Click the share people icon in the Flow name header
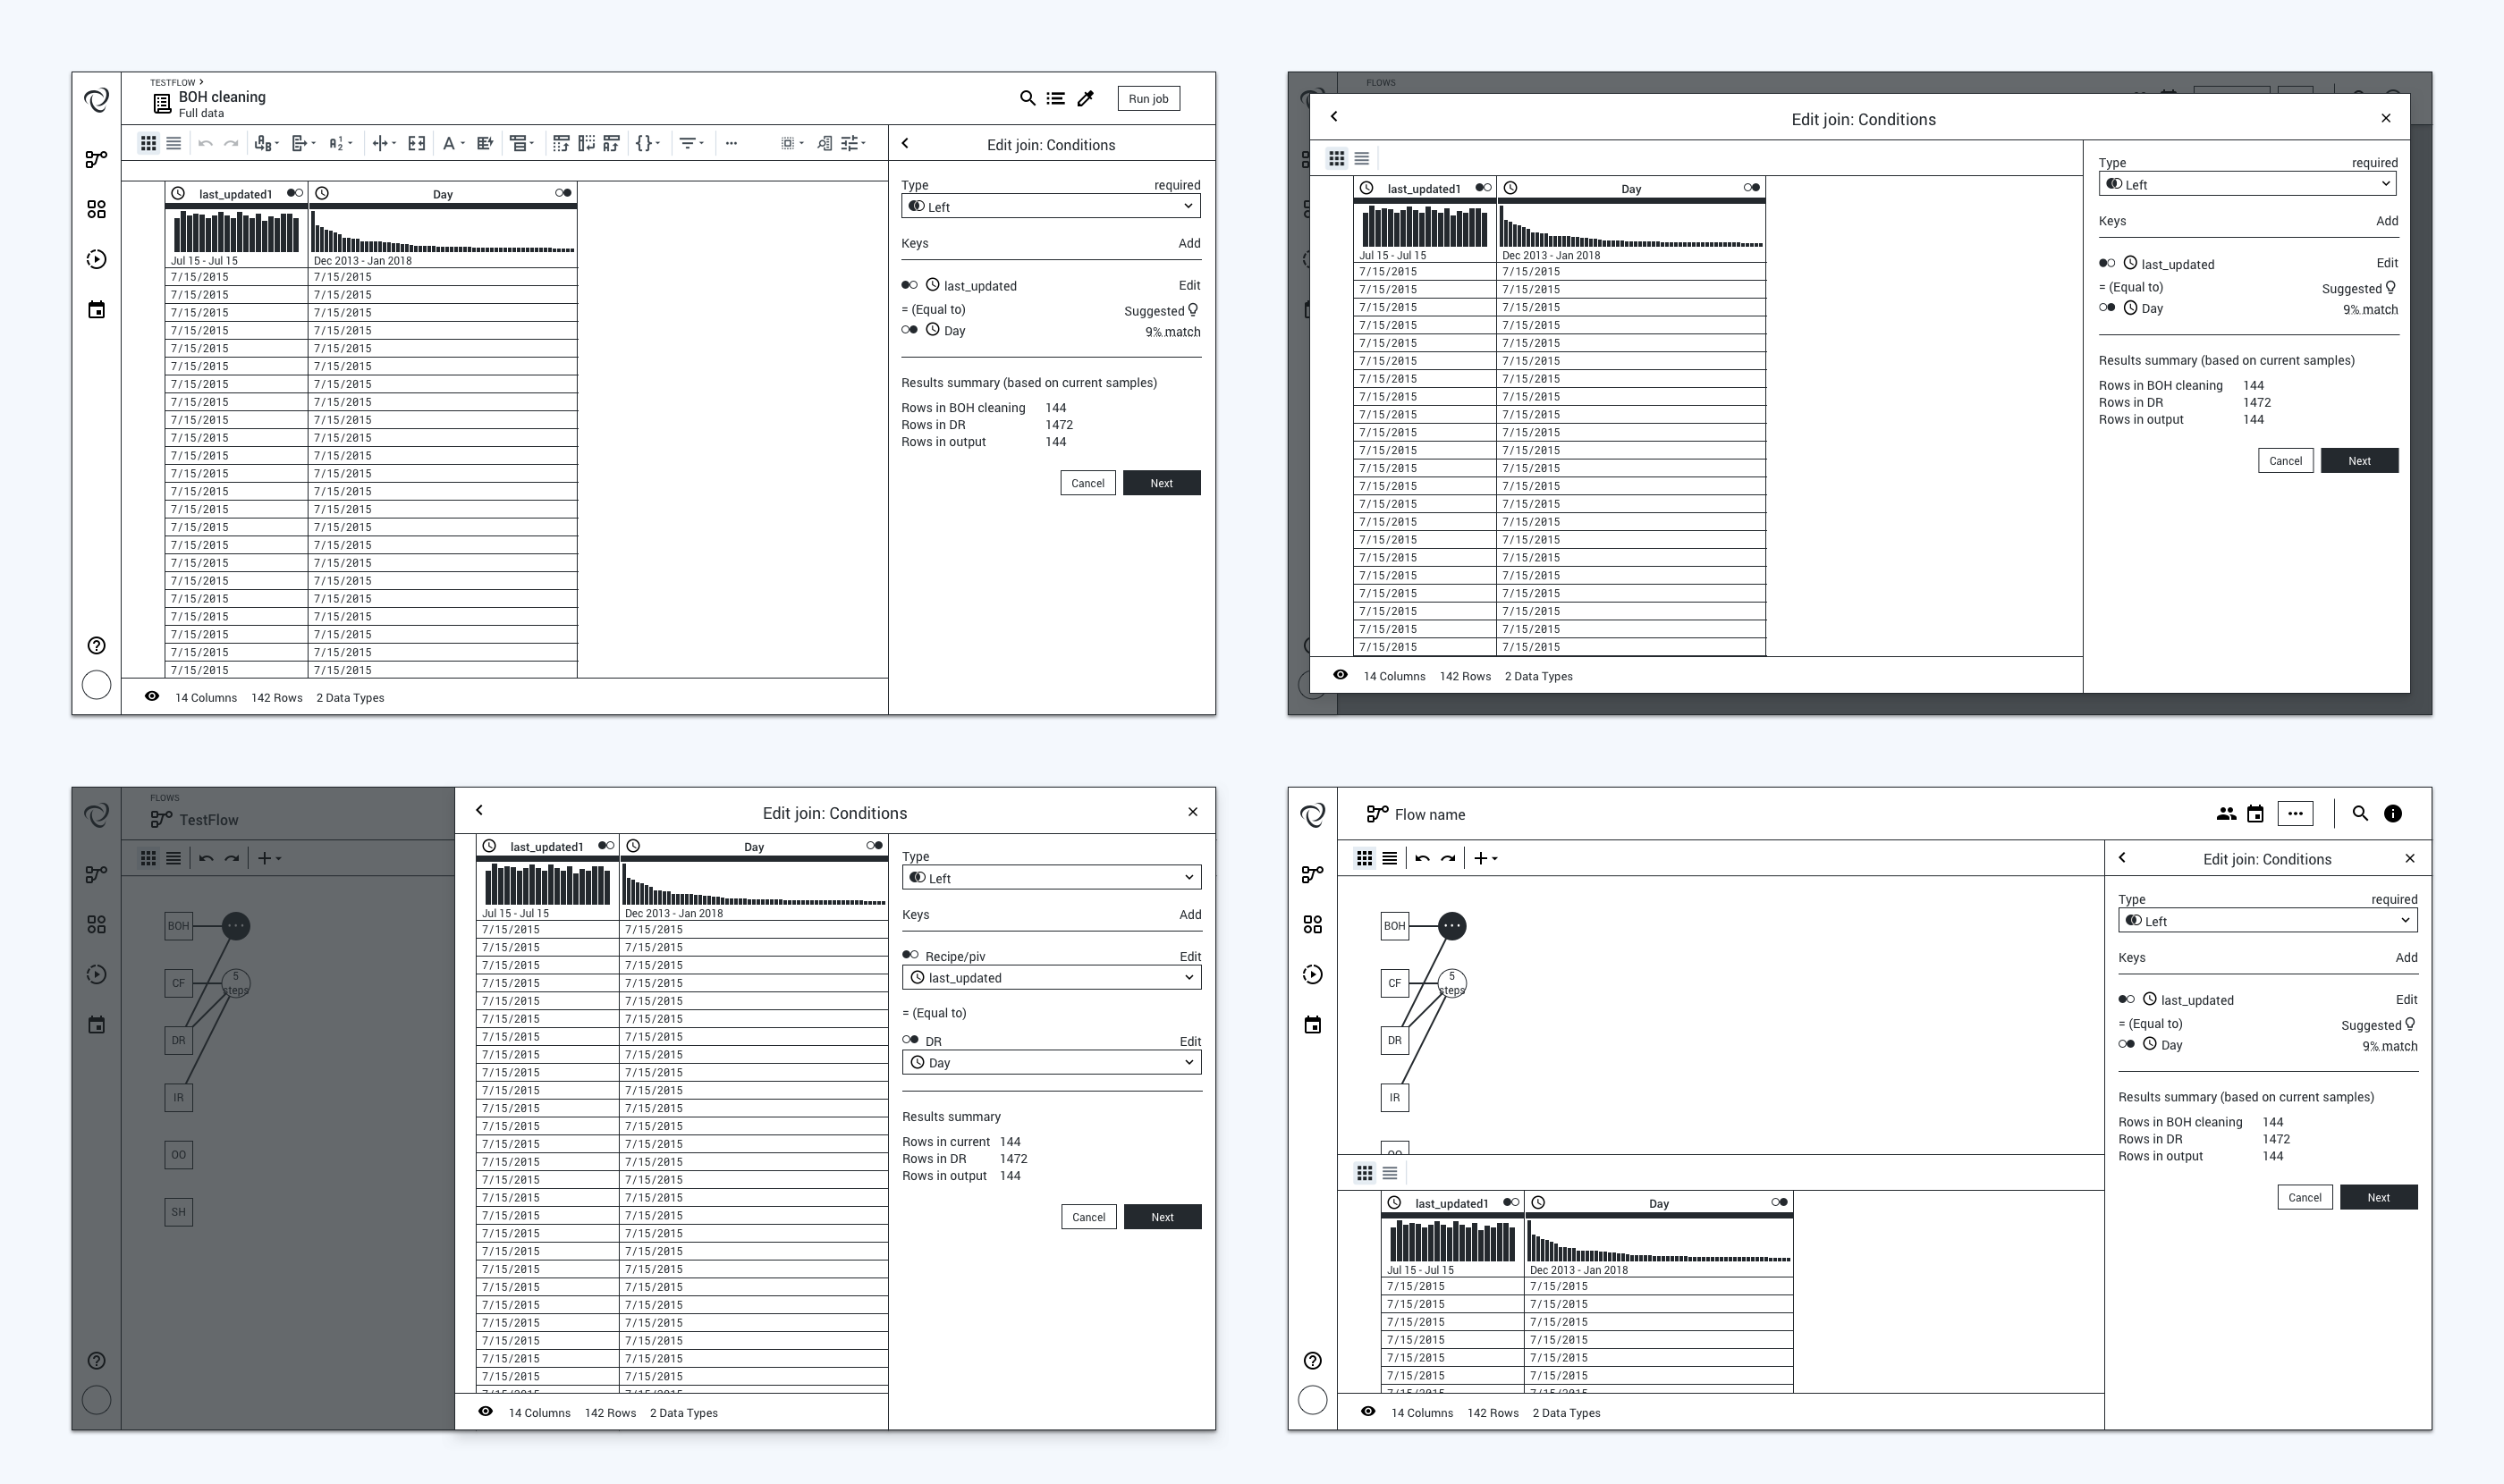This screenshot has height=1484, width=2504. coord(2226,814)
